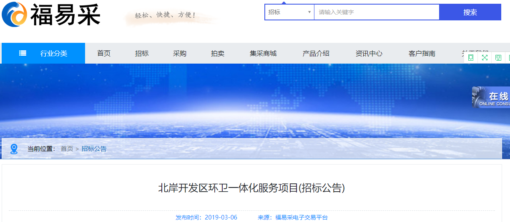Click the green mobile device icon
Viewport: 510px width, 222px height.
[471, 58]
